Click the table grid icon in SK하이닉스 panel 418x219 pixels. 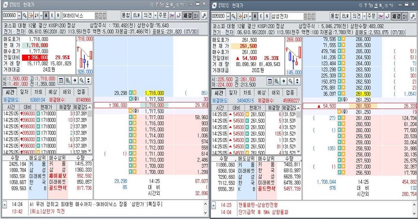click(61, 81)
